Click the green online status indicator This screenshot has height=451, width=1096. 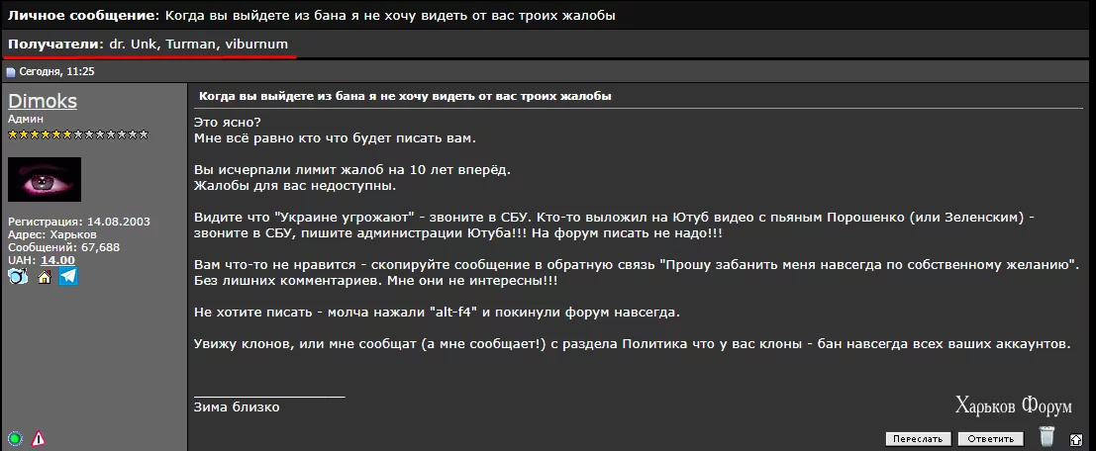pyautogui.click(x=16, y=438)
